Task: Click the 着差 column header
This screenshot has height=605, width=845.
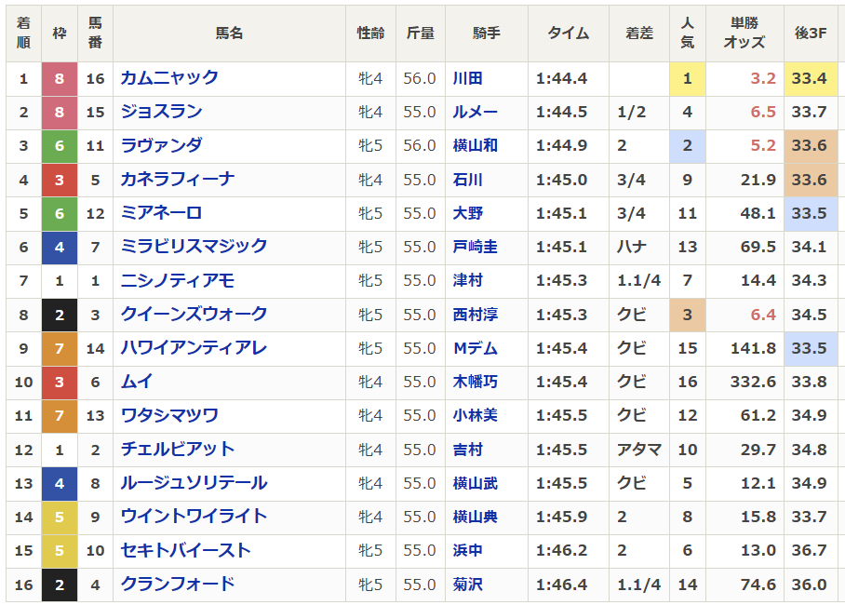Action: pyautogui.click(x=638, y=34)
